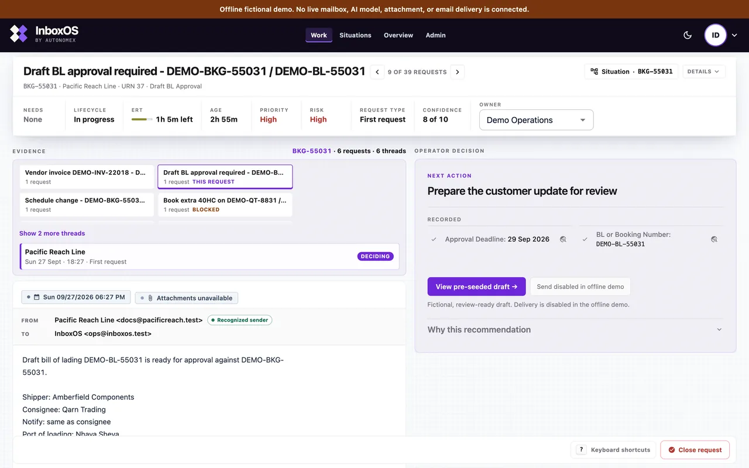Screen dimensions: 749x468
Task: Go to the previous request arrow
Action: (x=377, y=72)
